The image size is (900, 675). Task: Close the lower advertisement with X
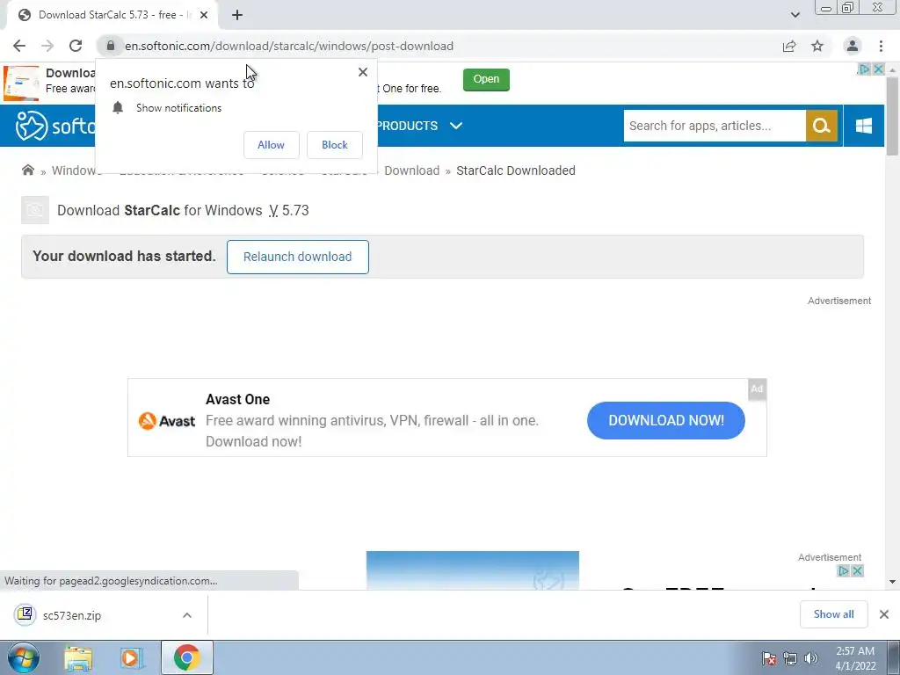(x=857, y=570)
